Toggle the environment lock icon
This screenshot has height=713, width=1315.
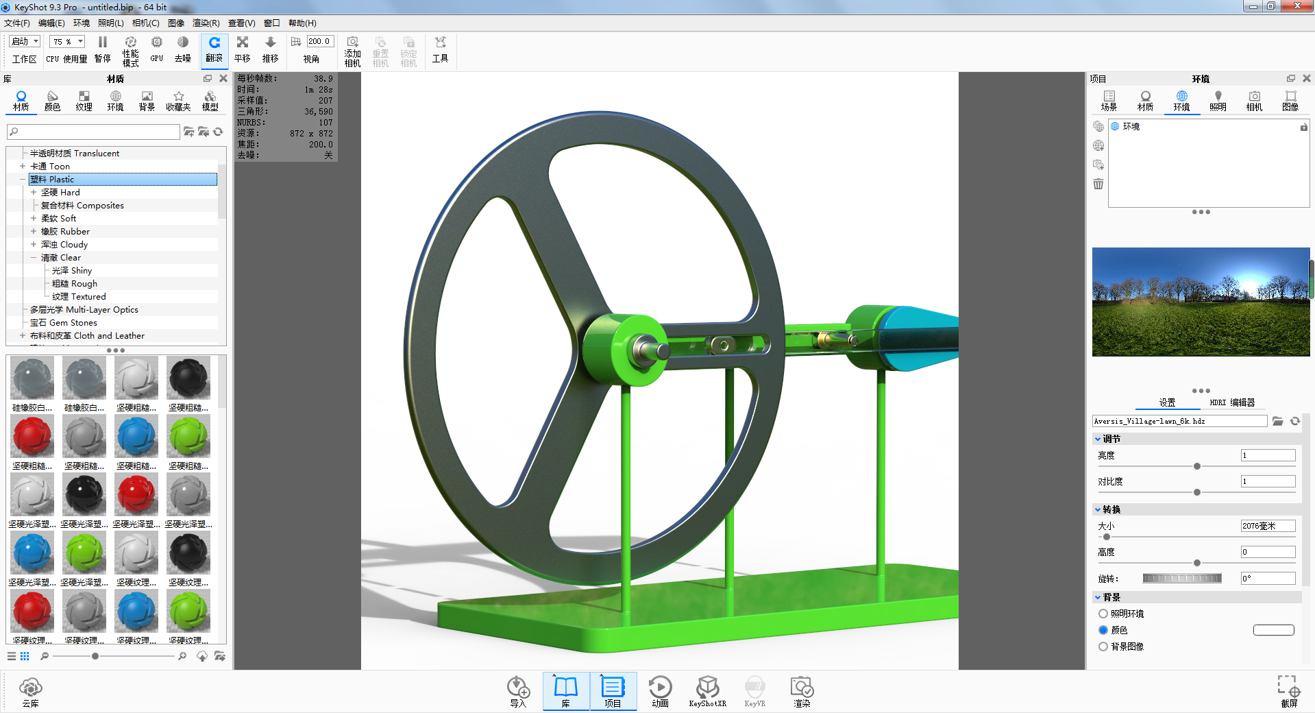pos(1303,127)
